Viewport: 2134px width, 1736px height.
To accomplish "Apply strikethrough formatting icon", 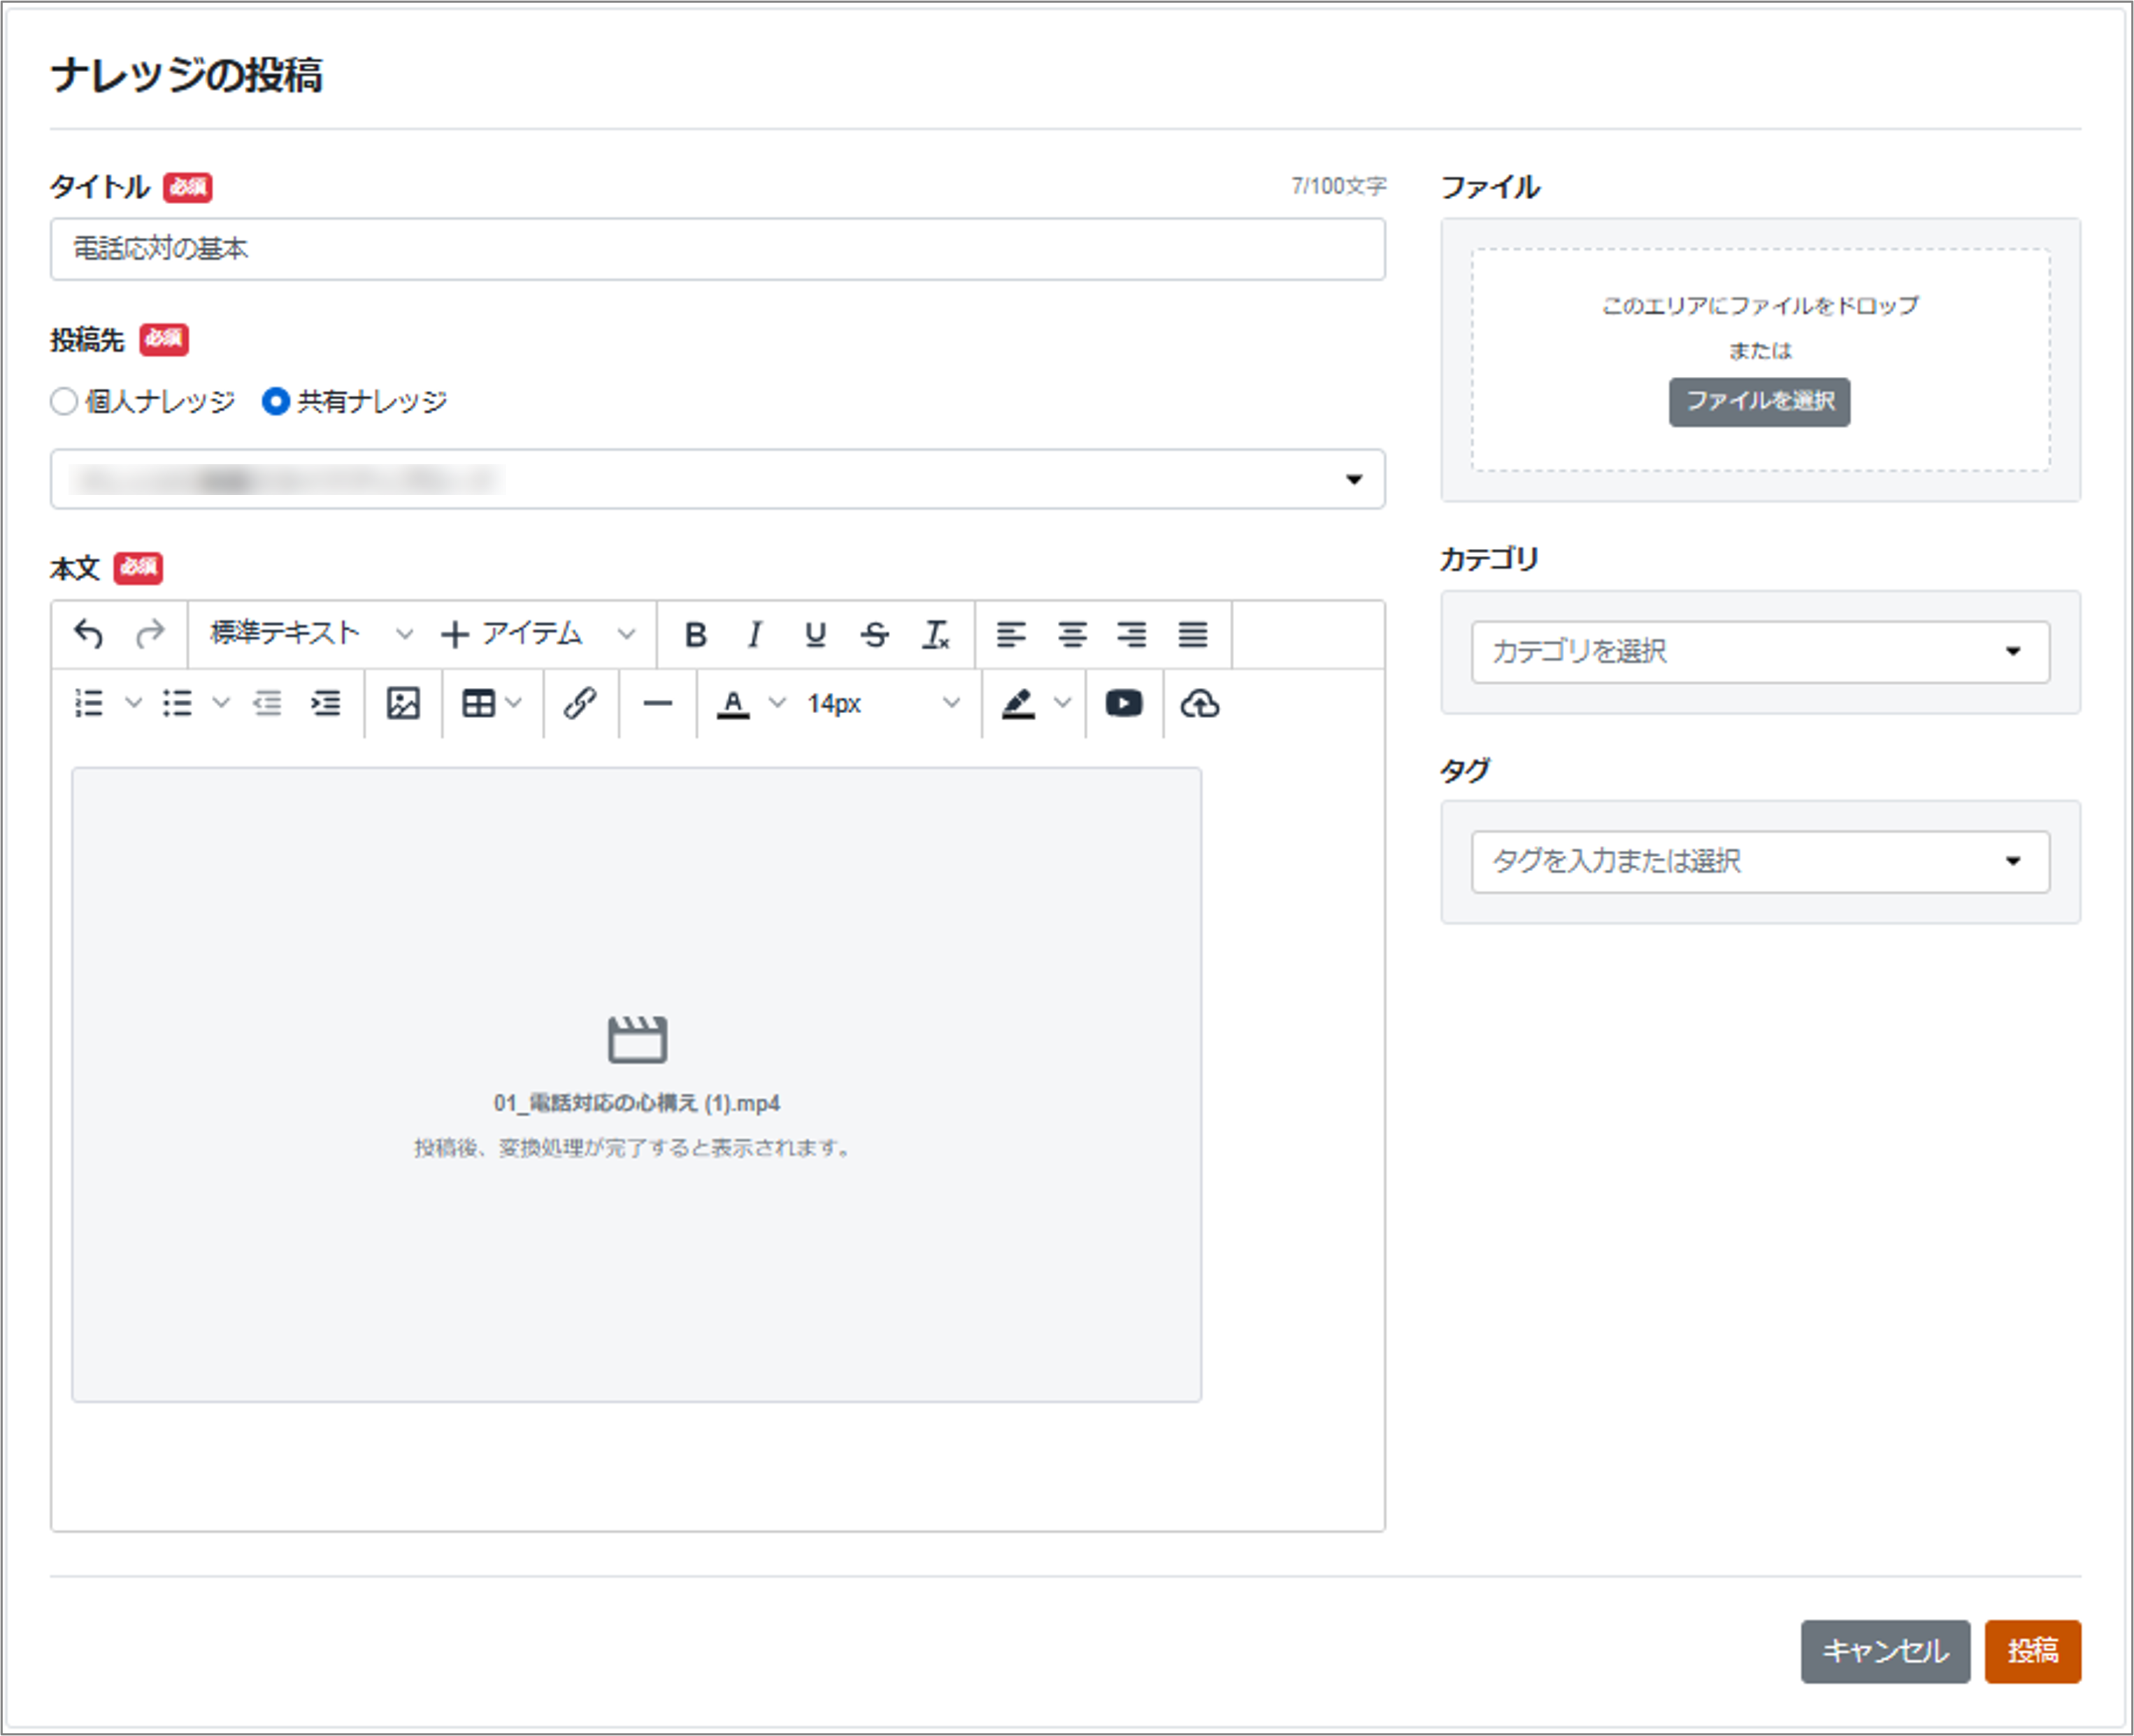I will [875, 634].
